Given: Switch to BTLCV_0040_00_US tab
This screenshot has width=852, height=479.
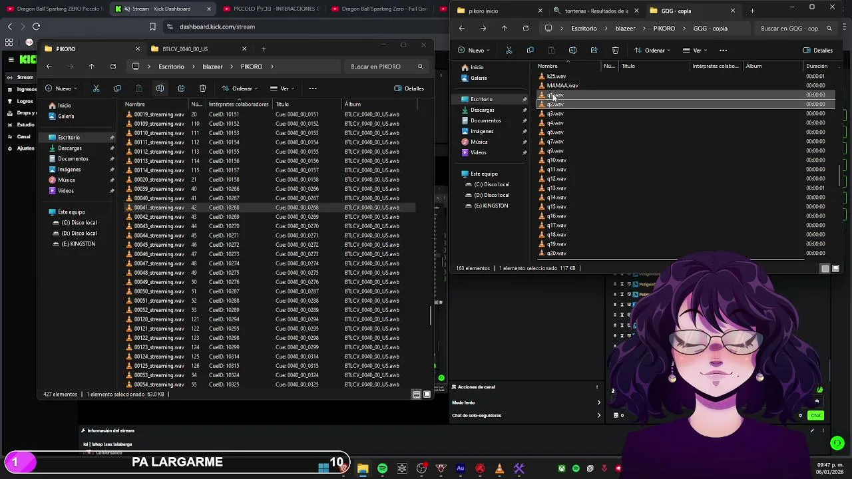Looking at the screenshot, I should 199,49.
